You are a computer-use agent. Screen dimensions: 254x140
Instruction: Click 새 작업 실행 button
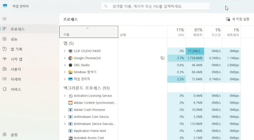238,19
